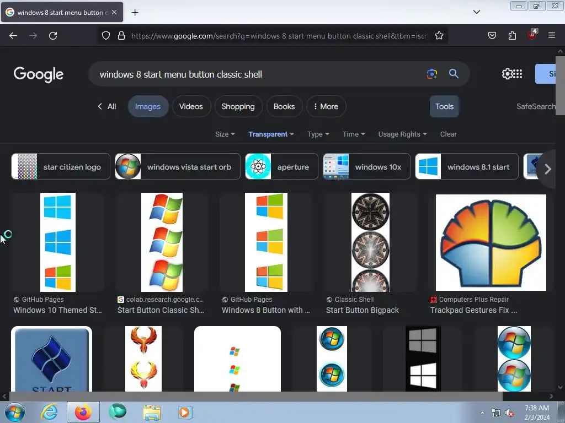The image size is (565, 423).
Task: Open new tab with plus icon
Action: (x=135, y=13)
